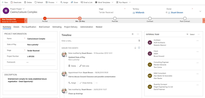
Task: Open options for Consulting Engineer row
Action: (198, 63)
